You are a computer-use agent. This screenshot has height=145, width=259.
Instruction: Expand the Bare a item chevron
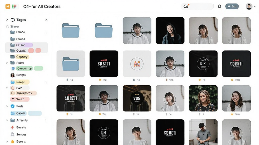tap(7, 141)
